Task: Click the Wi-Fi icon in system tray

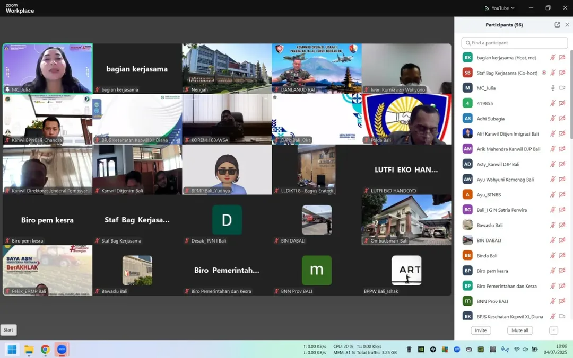Action: [x=516, y=349]
